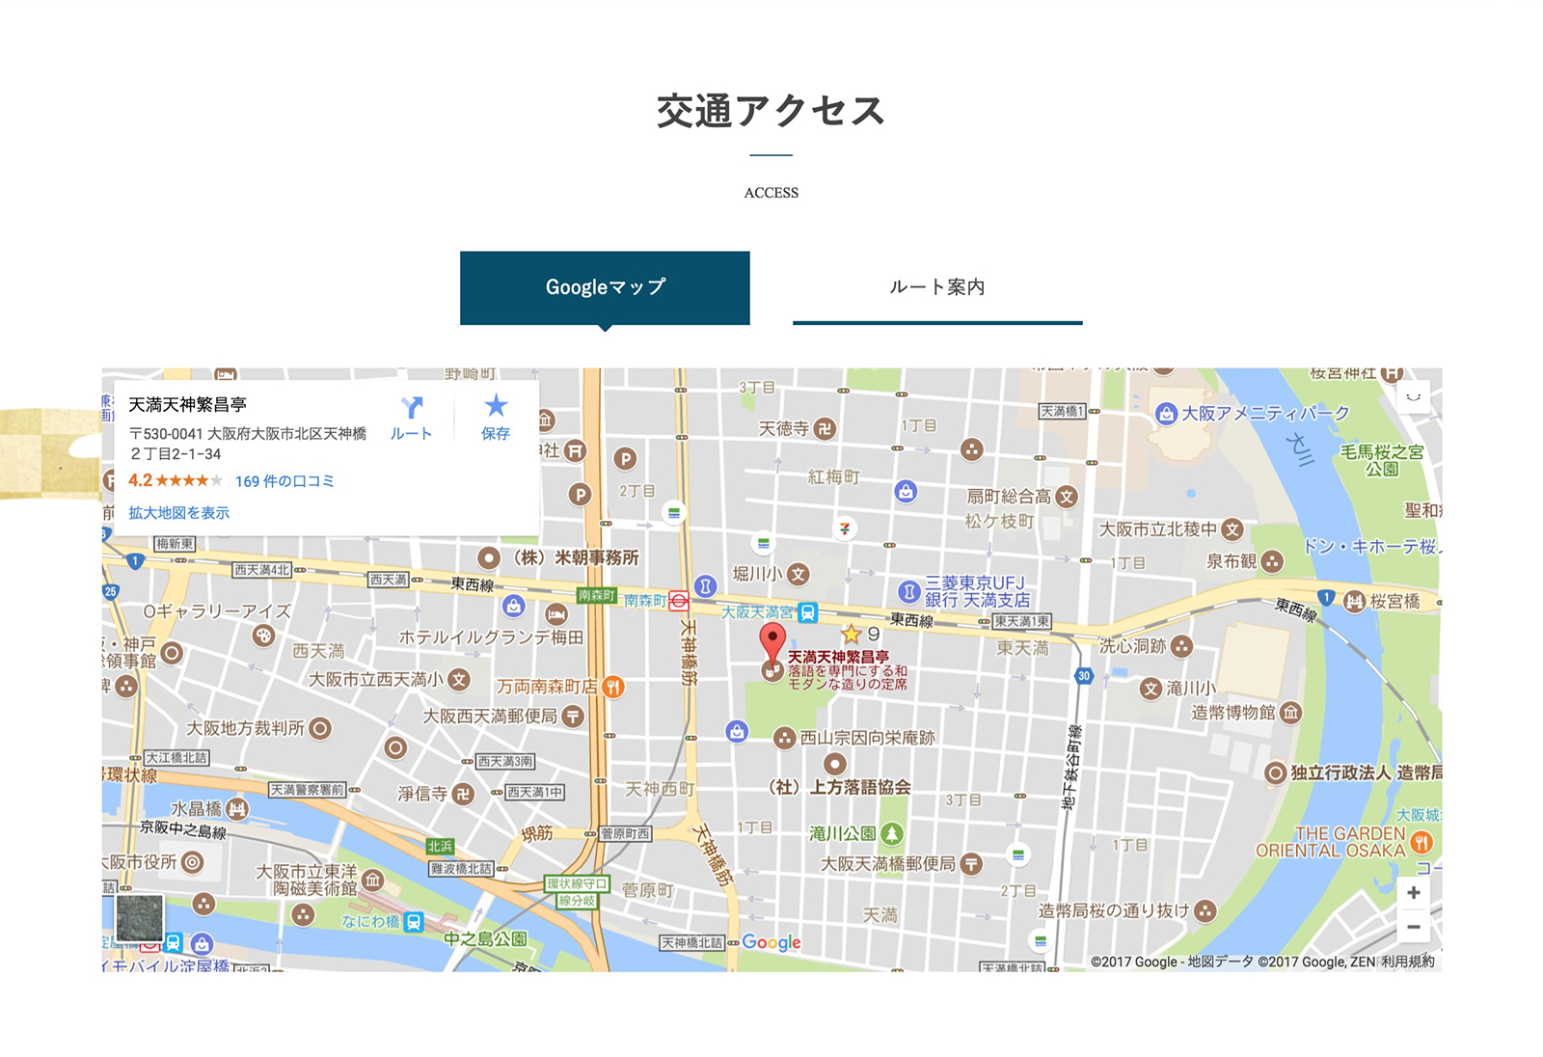The height and width of the screenshot is (1057, 1543).
Task: Zoom in with the plus button
Action: click(x=1413, y=893)
